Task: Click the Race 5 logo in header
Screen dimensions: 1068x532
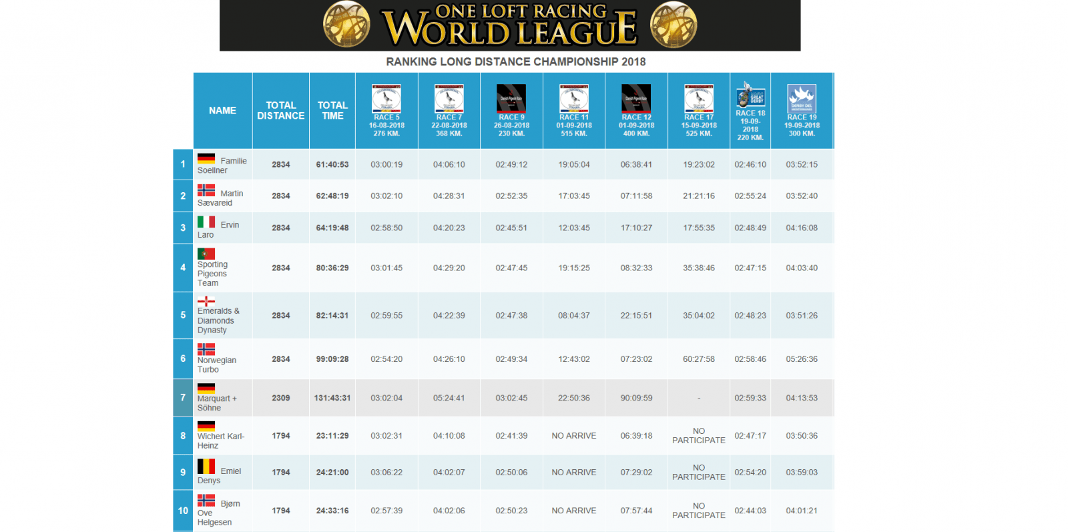Action: tap(386, 98)
